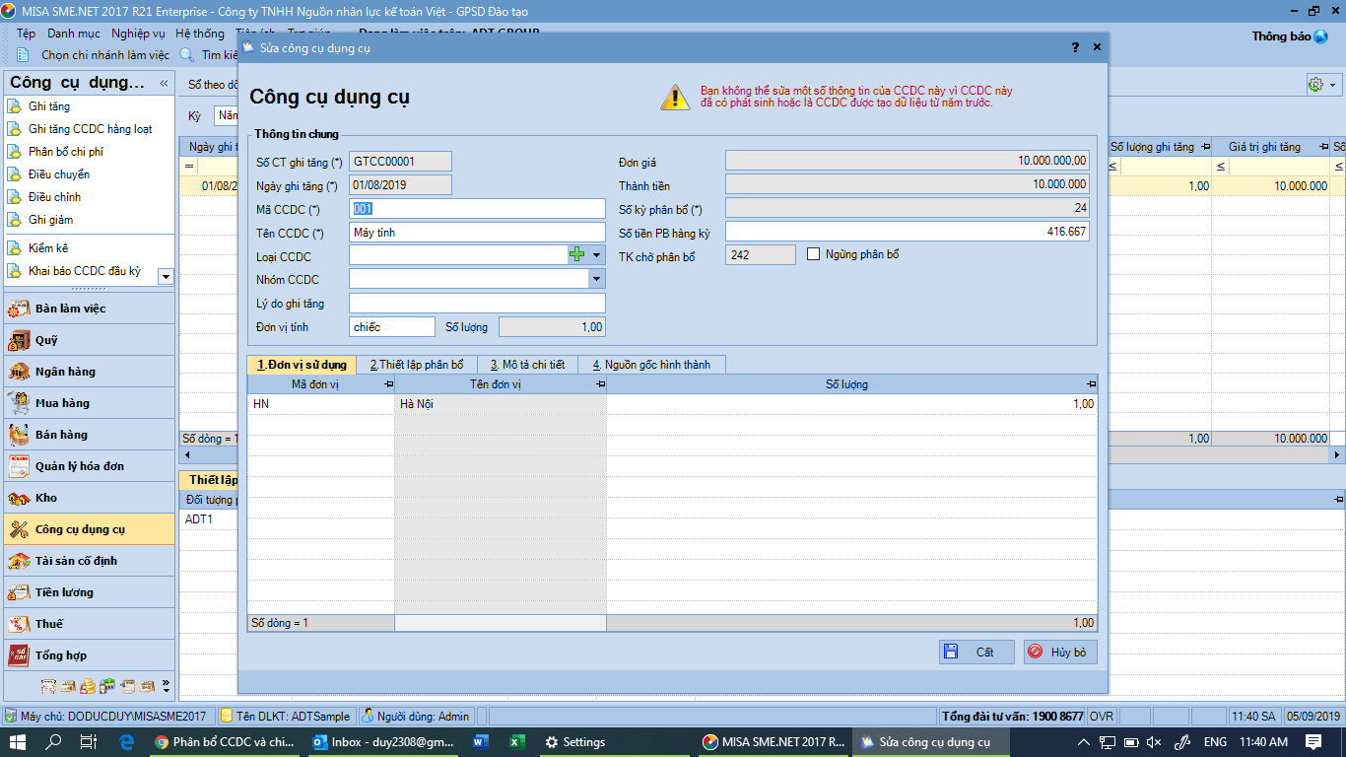The image size is (1346, 757).
Task: Open Outlook Inbox taskbar window
Action: click(382, 742)
